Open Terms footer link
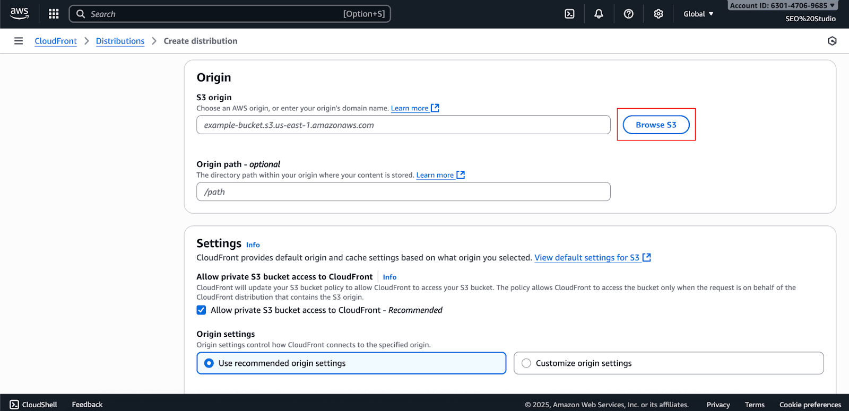The height and width of the screenshot is (411, 849). pos(755,405)
